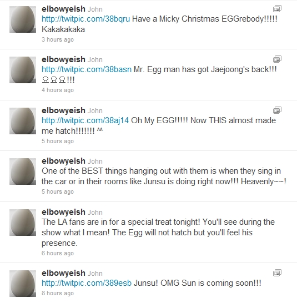Open elbowyeish username on Micky Christmas tweet

(63, 9)
